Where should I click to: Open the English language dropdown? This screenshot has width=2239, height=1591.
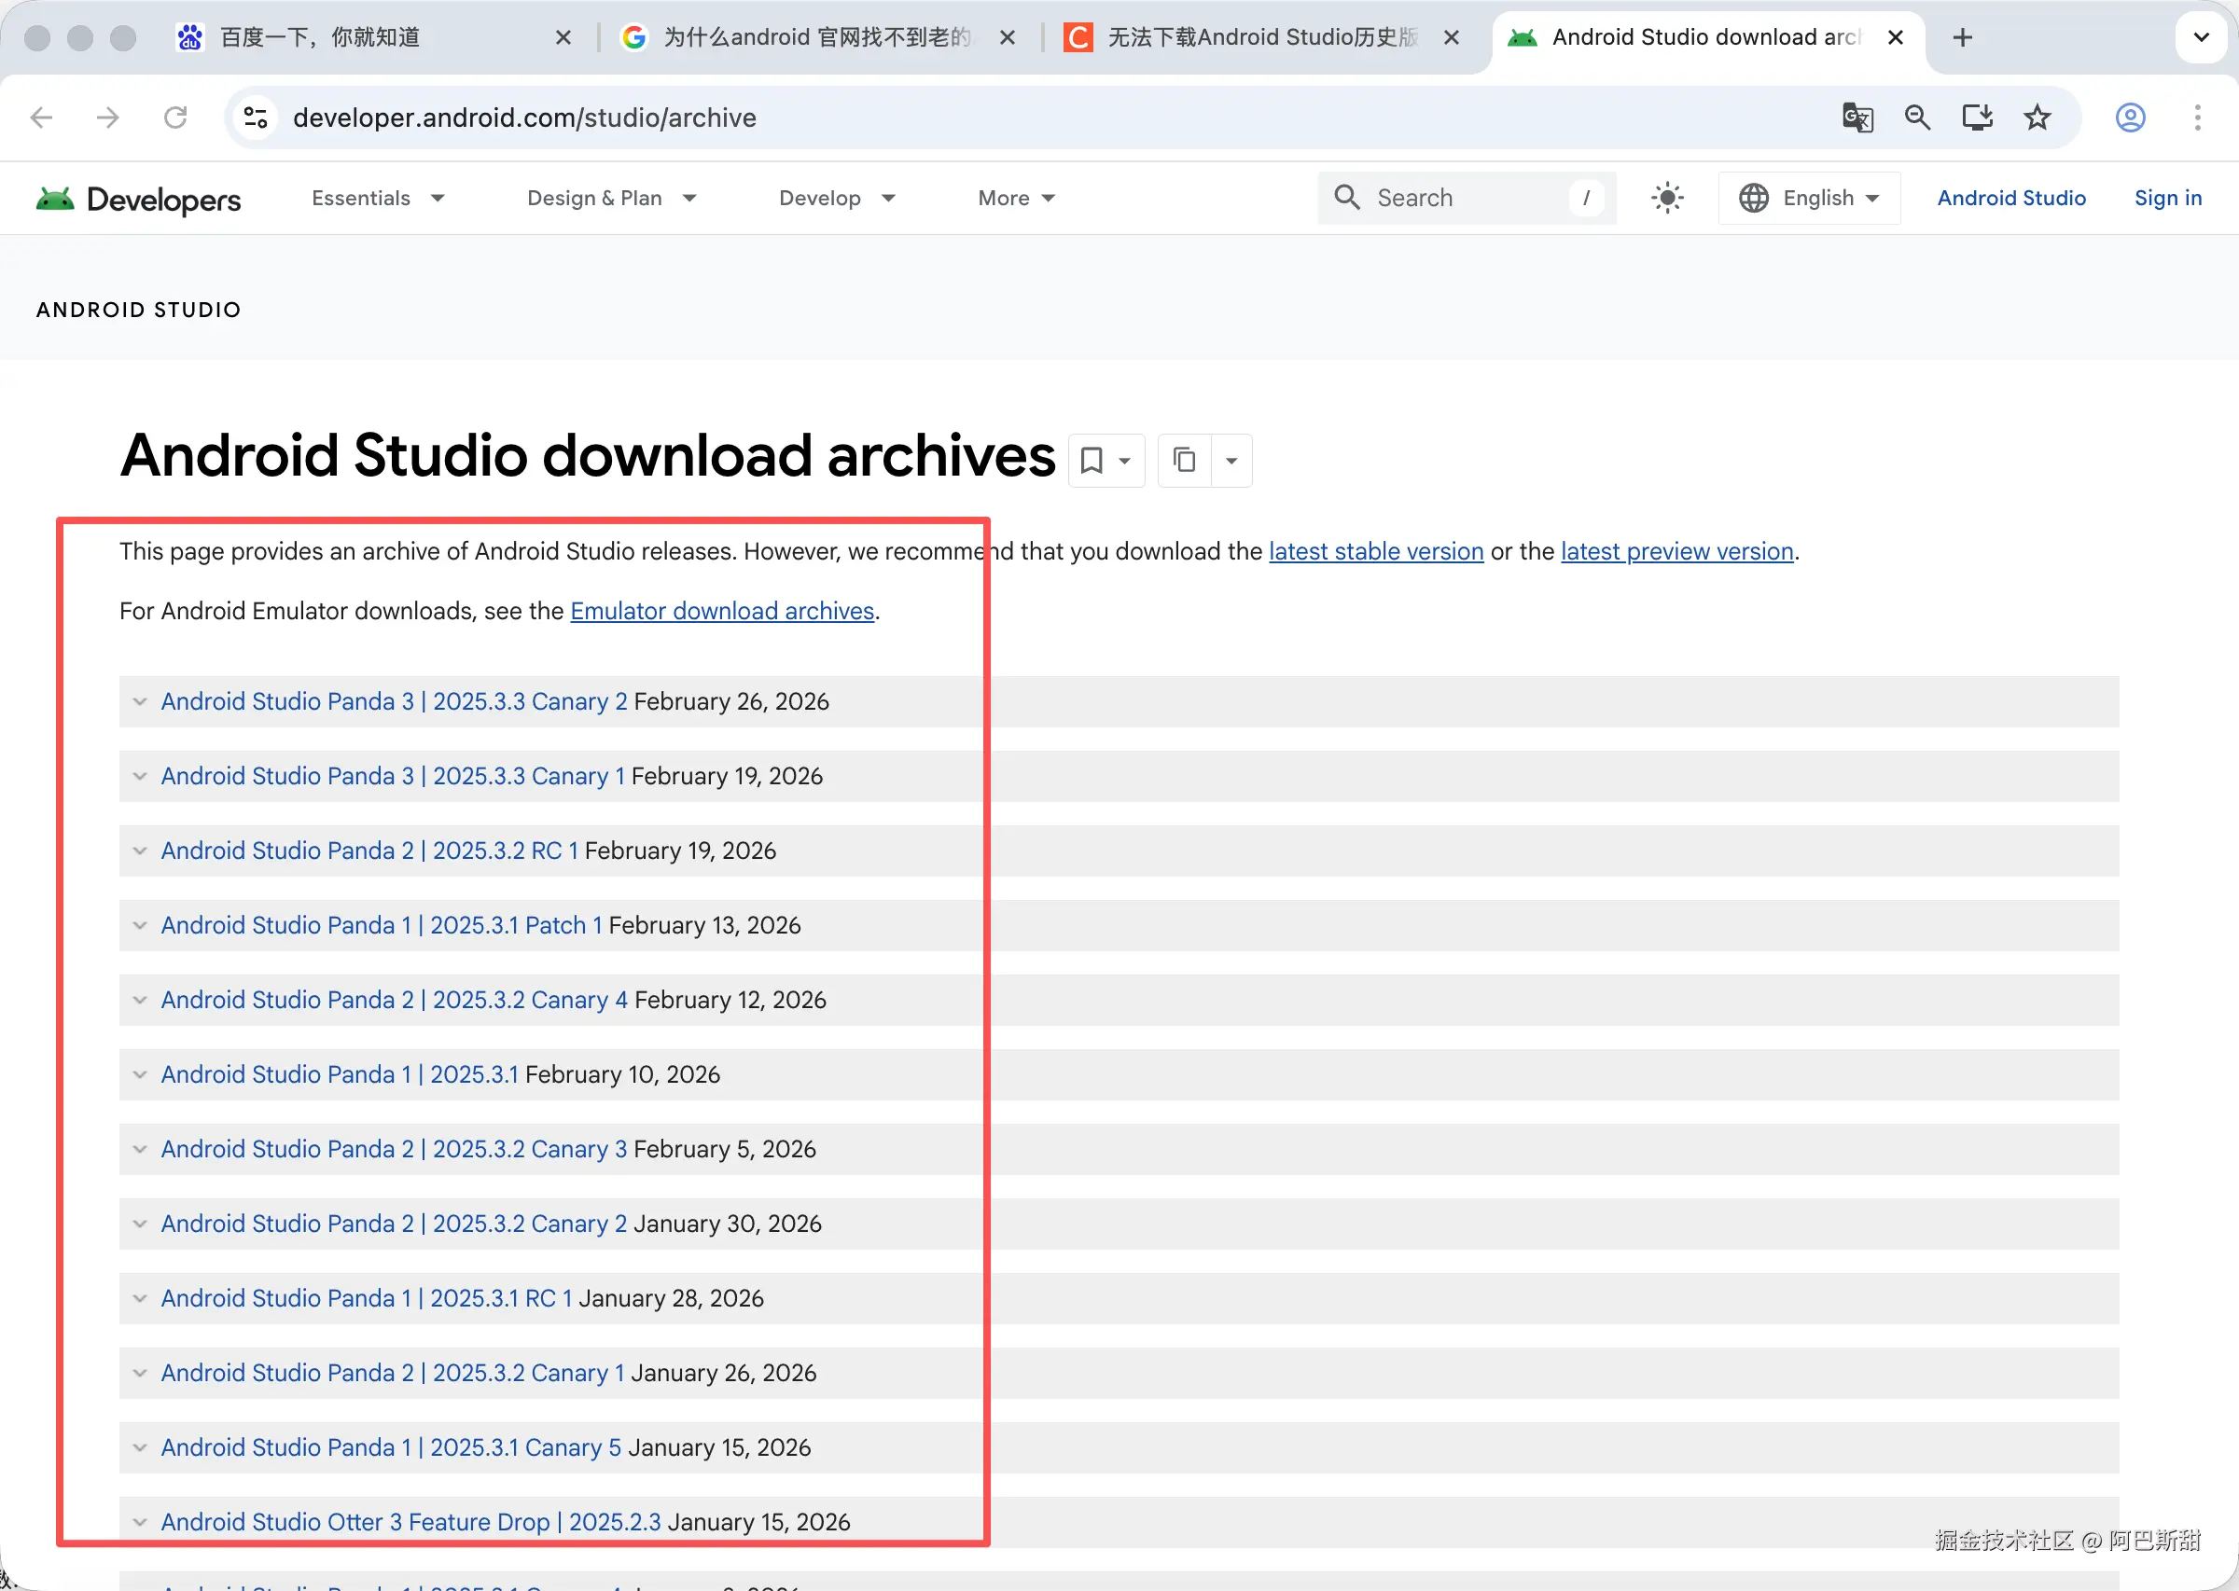(x=1809, y=198)
